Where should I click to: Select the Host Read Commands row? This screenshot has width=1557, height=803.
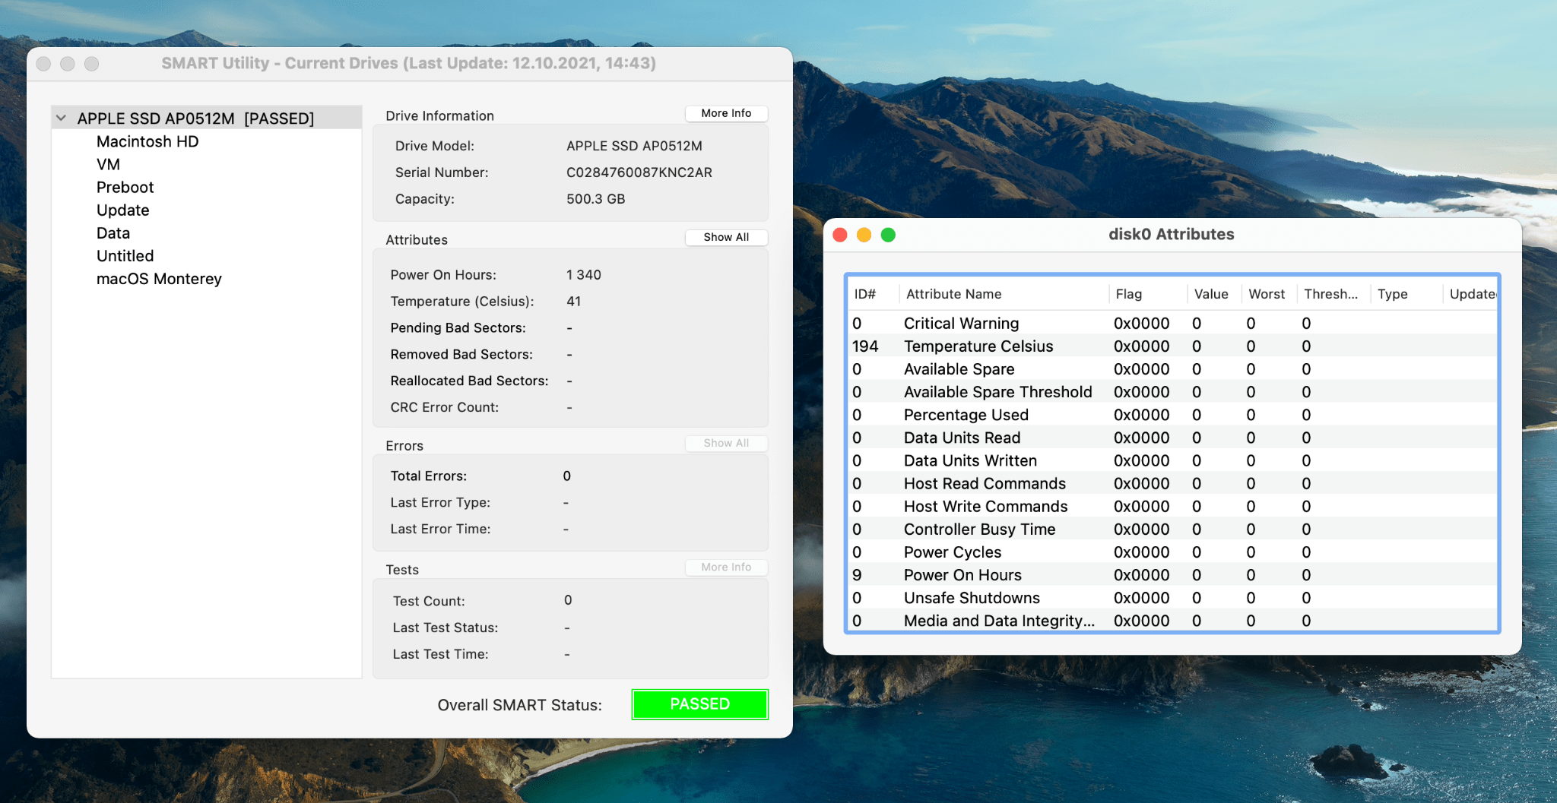click(x=1172, y=483)
